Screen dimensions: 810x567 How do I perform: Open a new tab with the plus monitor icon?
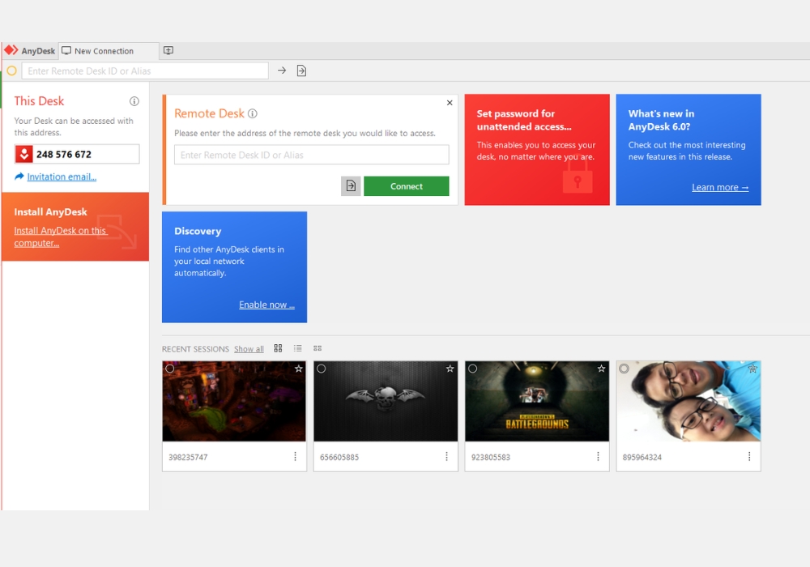click(x=168, y=50)
